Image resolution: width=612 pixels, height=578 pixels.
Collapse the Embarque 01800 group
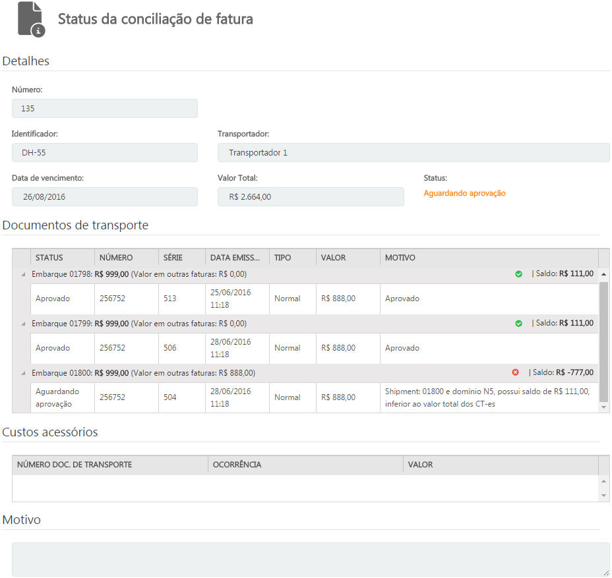pos(23,373)
